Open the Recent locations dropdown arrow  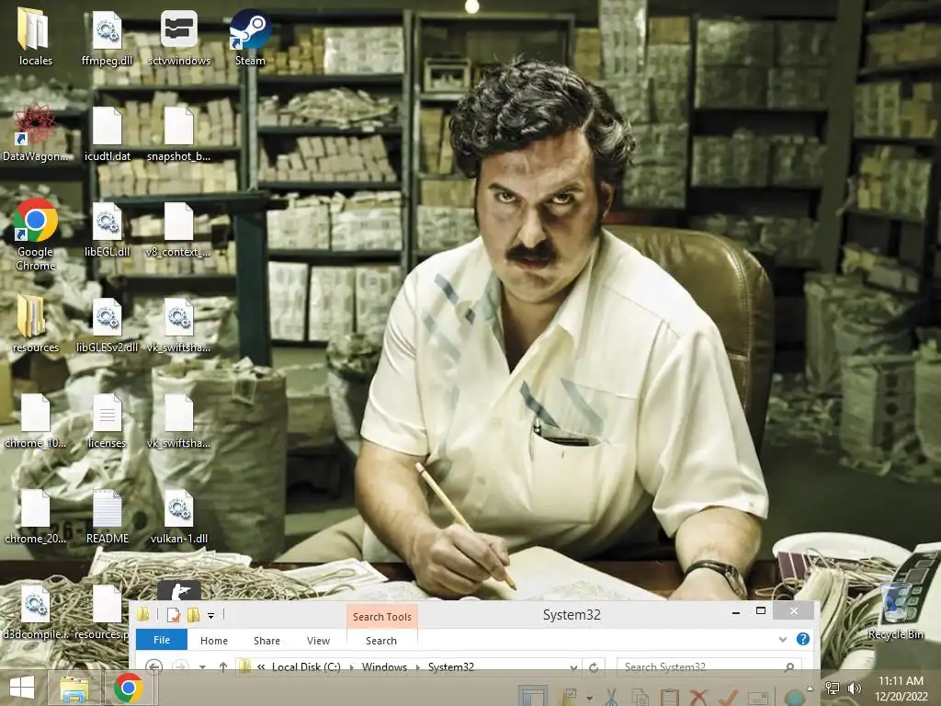point(202,667)
